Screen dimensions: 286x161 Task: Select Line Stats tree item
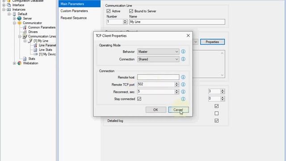(x=46, y=50)
